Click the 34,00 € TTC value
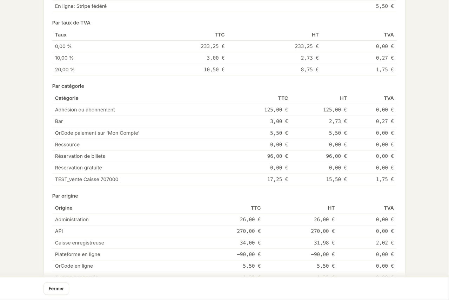 point(250,243)
